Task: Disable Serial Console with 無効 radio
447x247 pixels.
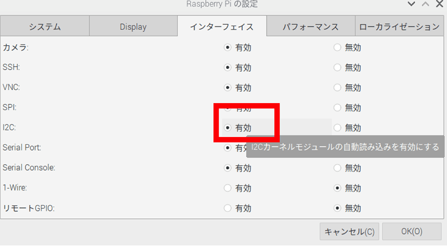Action: (337, 168)
